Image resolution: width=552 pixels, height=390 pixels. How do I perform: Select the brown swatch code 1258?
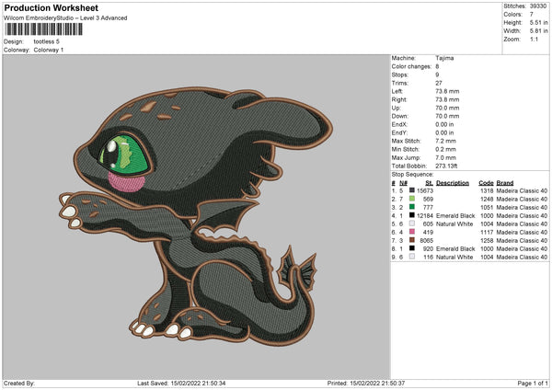pyautogui.click(x=412, y=240)
